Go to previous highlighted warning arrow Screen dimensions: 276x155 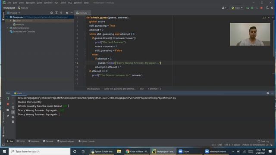pos(269,18)
